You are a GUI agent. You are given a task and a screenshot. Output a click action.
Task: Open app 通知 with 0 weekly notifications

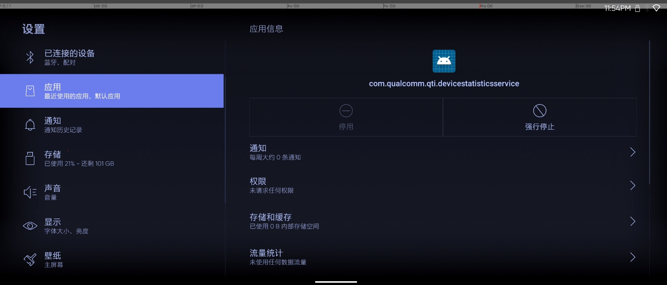coord(443,152)
